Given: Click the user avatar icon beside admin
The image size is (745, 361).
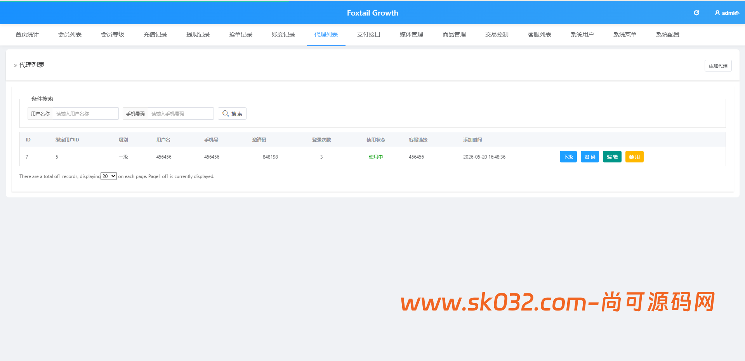Looking at the screenshot, I should coord(717,13).
